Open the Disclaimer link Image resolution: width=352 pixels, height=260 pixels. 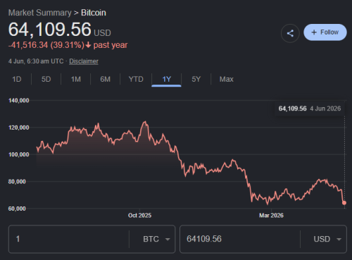click(84, 61)
